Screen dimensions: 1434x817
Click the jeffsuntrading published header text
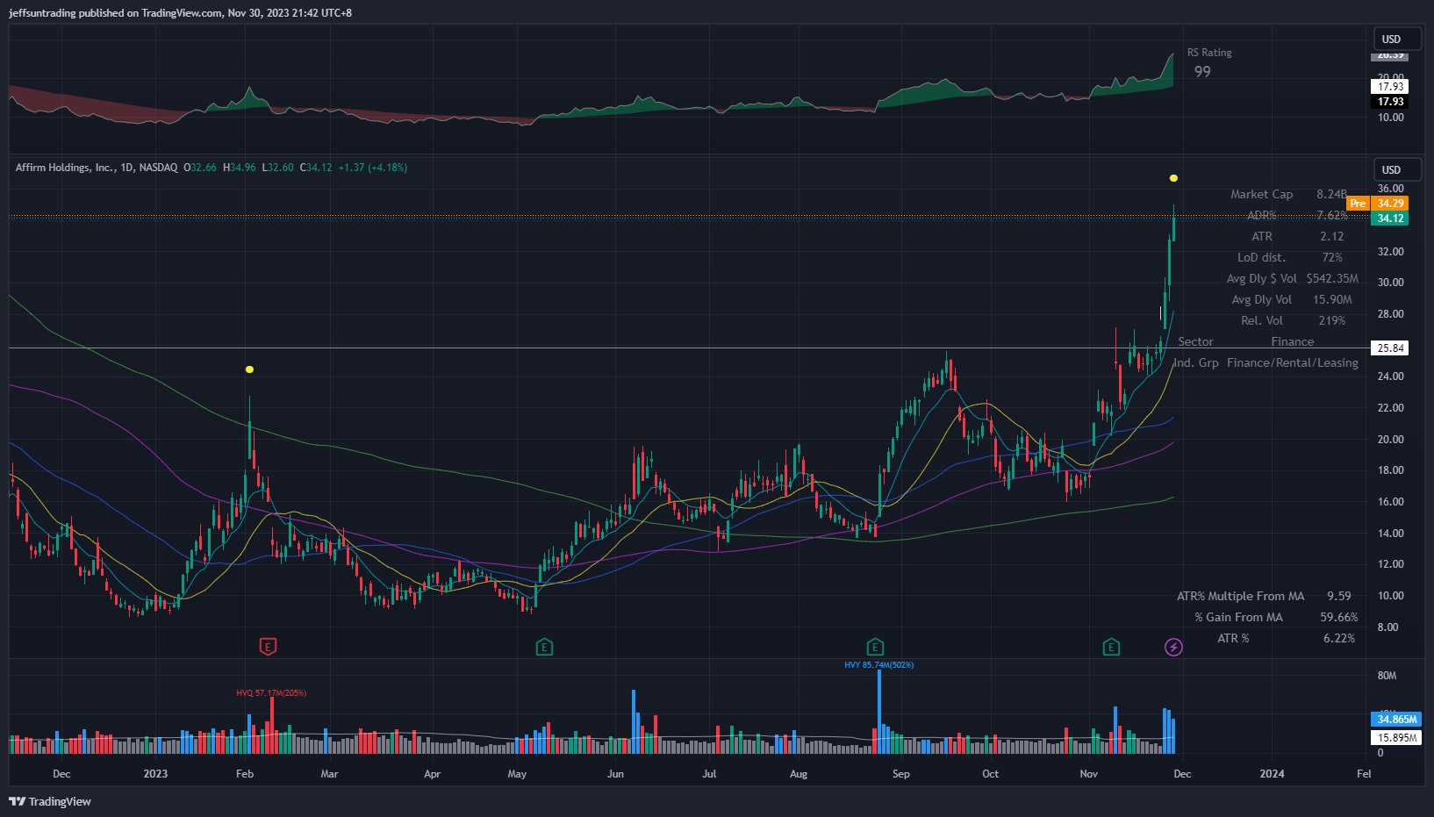(x=180, y=13)
